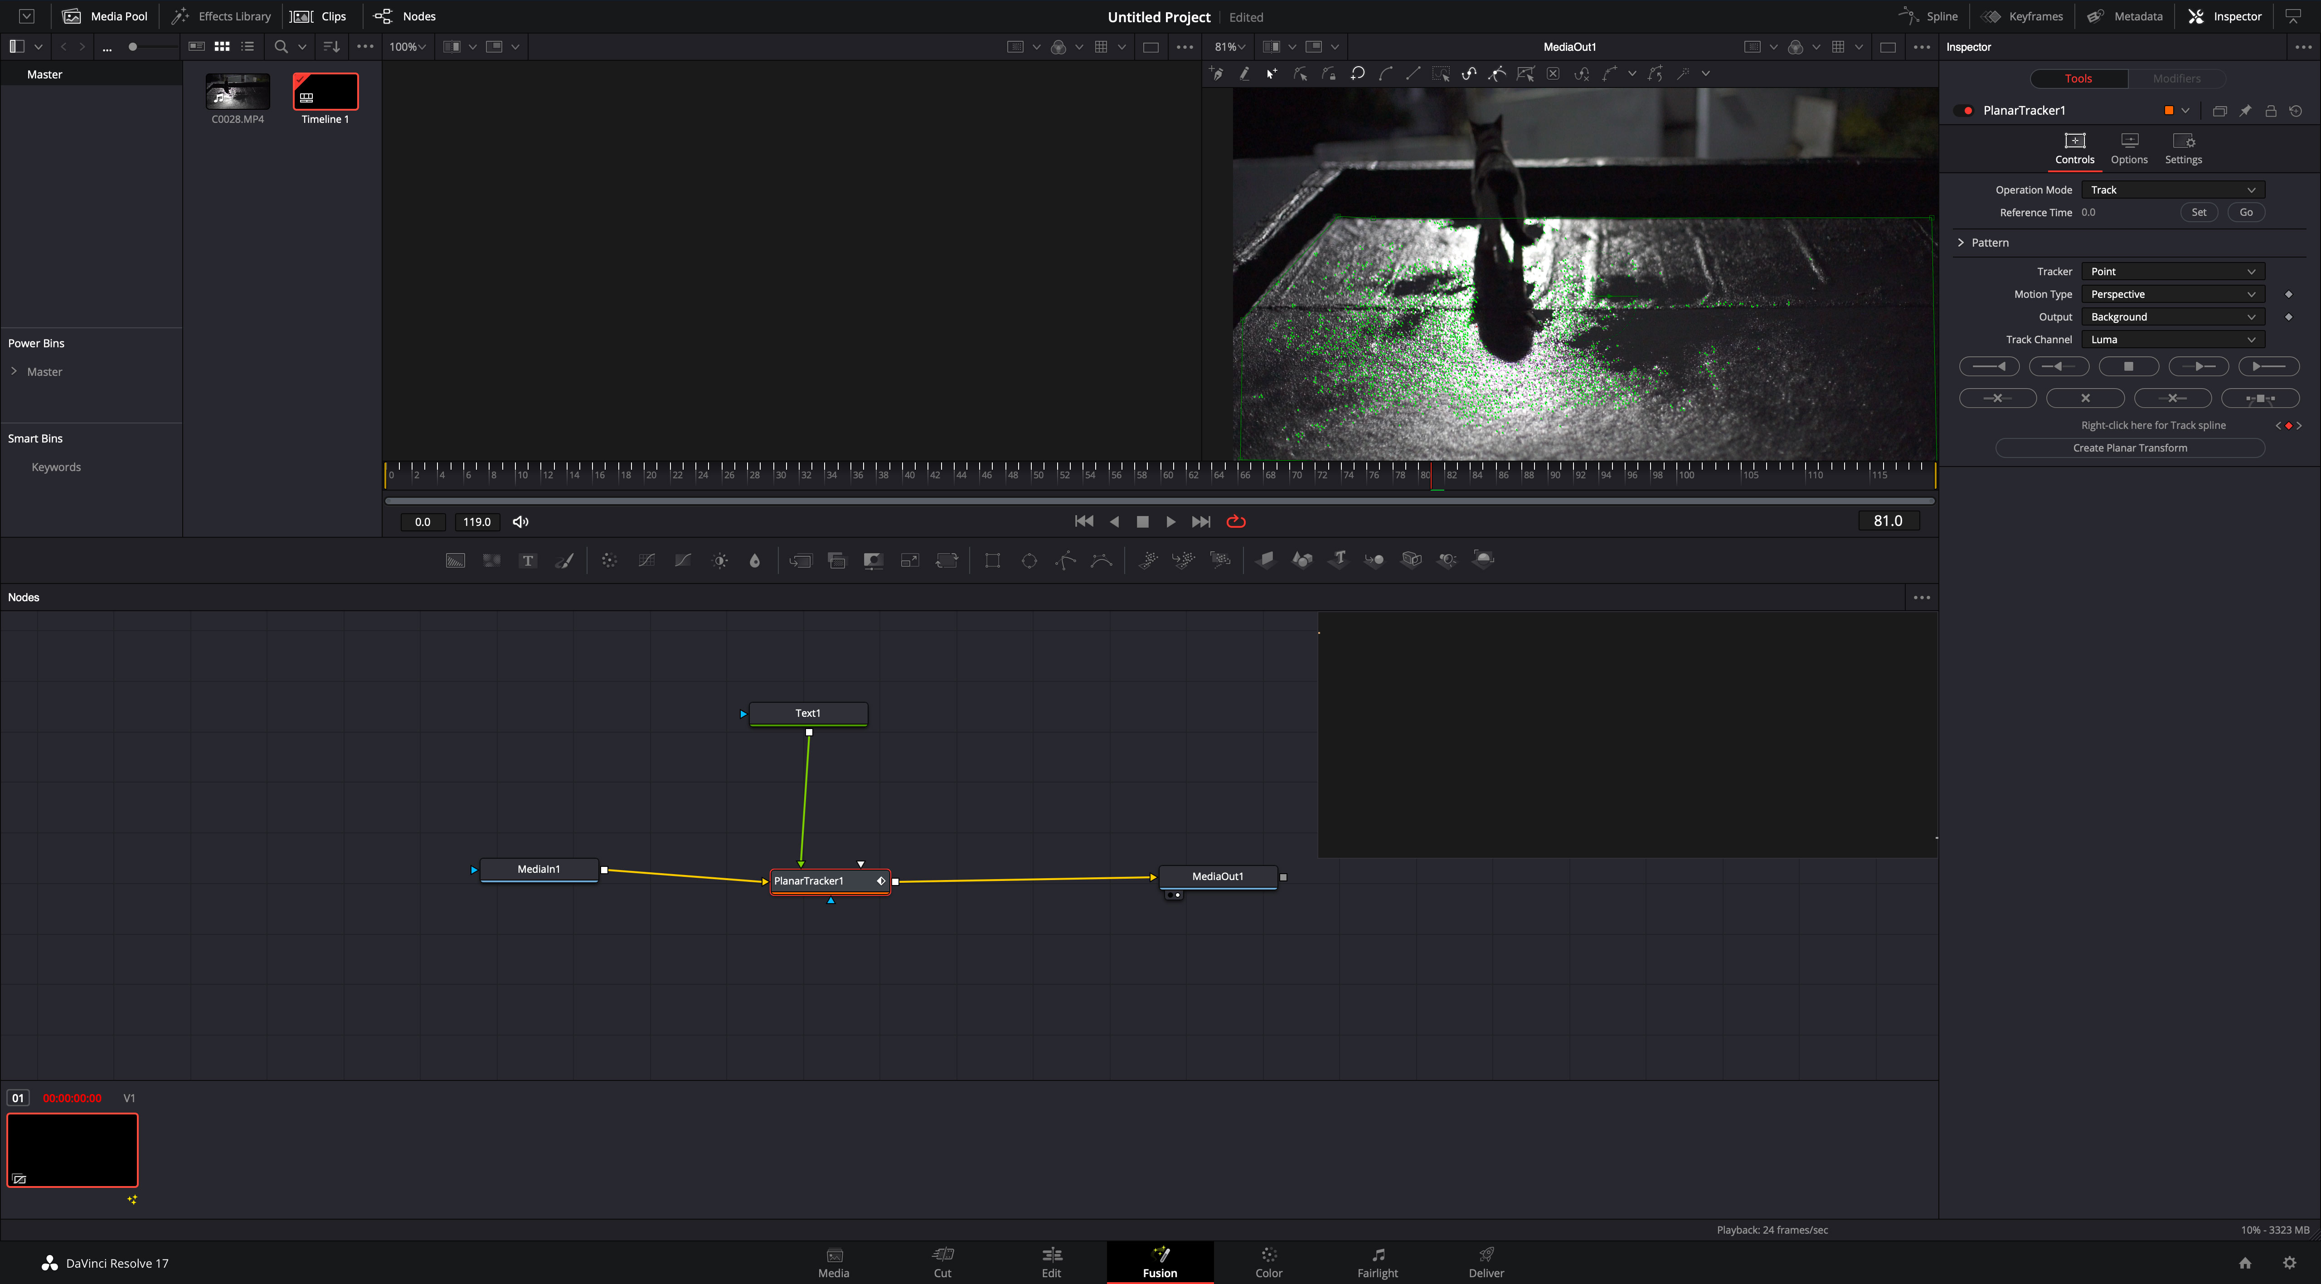Screen dimensions: 2321x1284
Task: Add a Color Corrector node from toolbar
Action: pos(609,560)
